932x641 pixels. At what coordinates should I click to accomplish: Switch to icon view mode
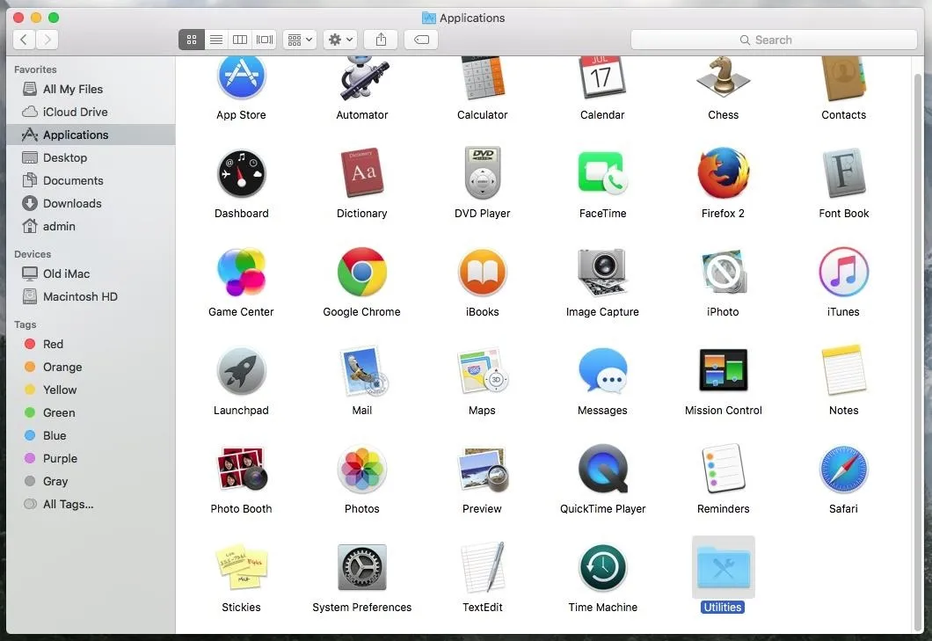tap(192, 40)
